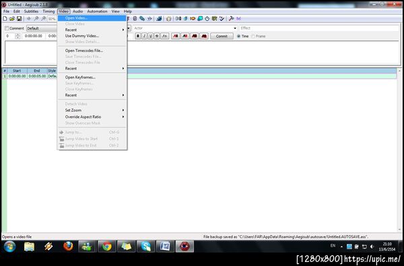Open the Resample Resolution icon
The height and width of the screenshot is (266, 404).
pos(200,19)
